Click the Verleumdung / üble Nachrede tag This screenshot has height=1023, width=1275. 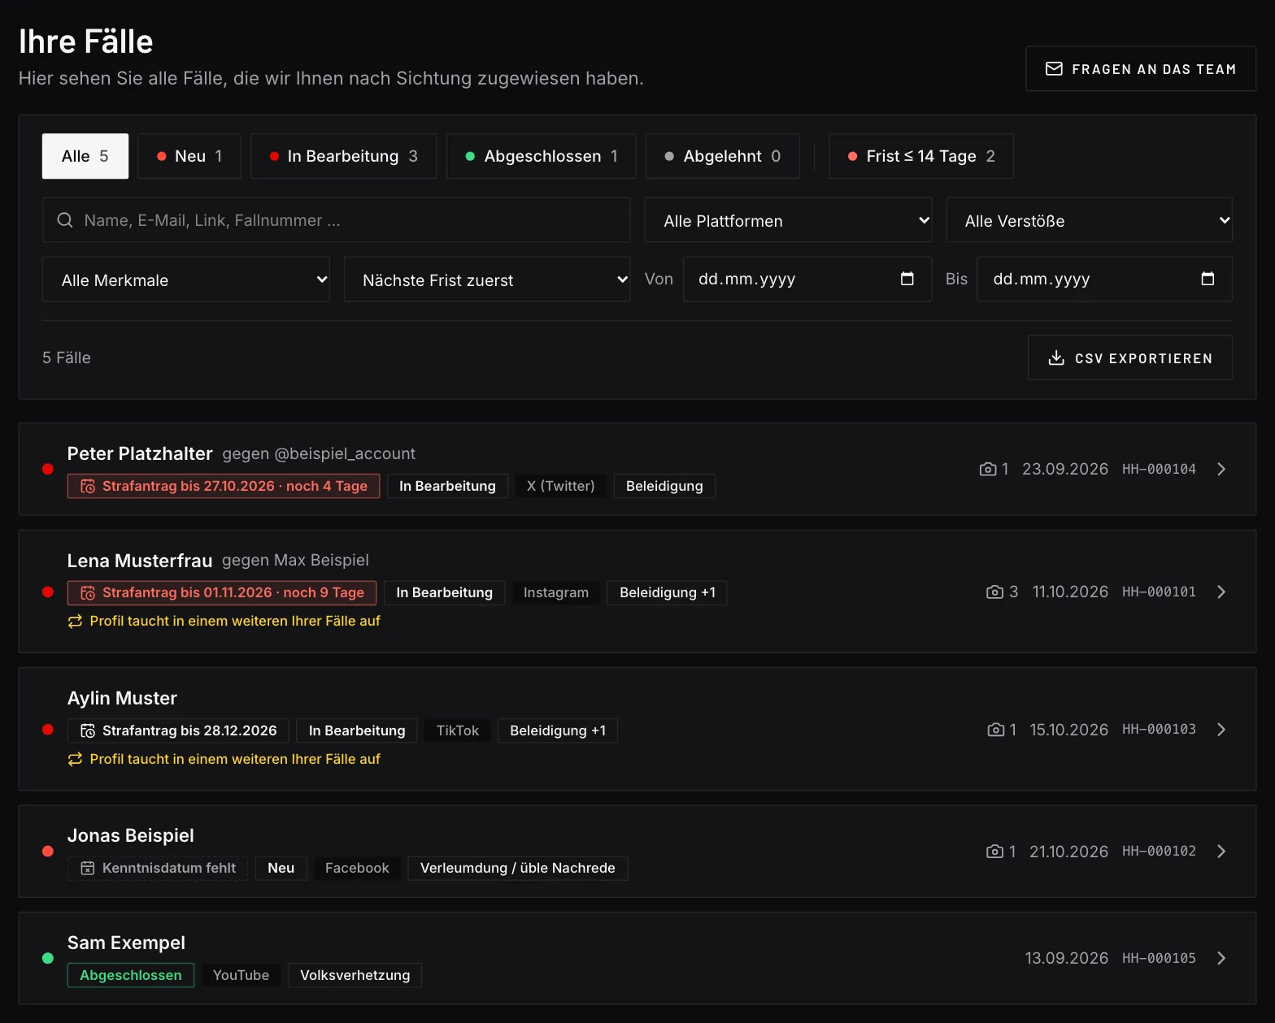(518, 868)
